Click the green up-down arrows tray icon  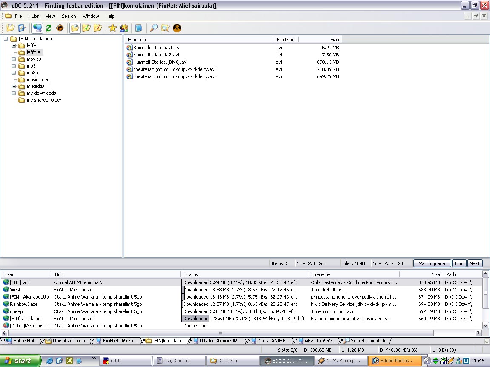click(x=435, y=361)
